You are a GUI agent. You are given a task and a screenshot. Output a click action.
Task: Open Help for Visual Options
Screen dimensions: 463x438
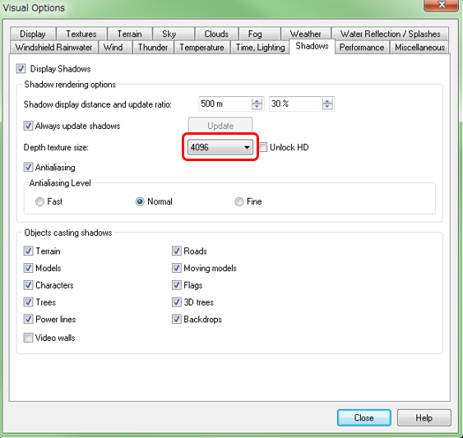click(424, 417)
